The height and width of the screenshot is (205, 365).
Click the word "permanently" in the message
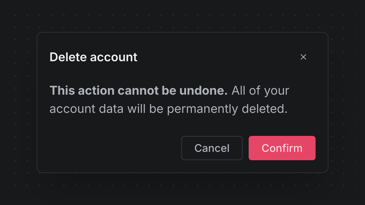pos(202,109)
